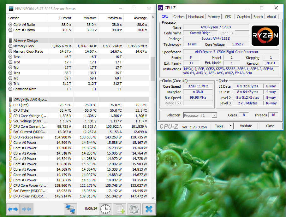Click the CPU-Z title bar app icon
The image size is (286, 217).
pos(160,8)
